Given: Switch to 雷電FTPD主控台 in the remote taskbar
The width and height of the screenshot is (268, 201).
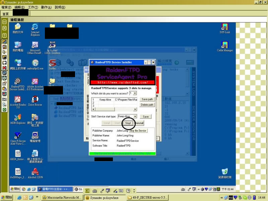Looking at the screenshot, I should 55,189.
